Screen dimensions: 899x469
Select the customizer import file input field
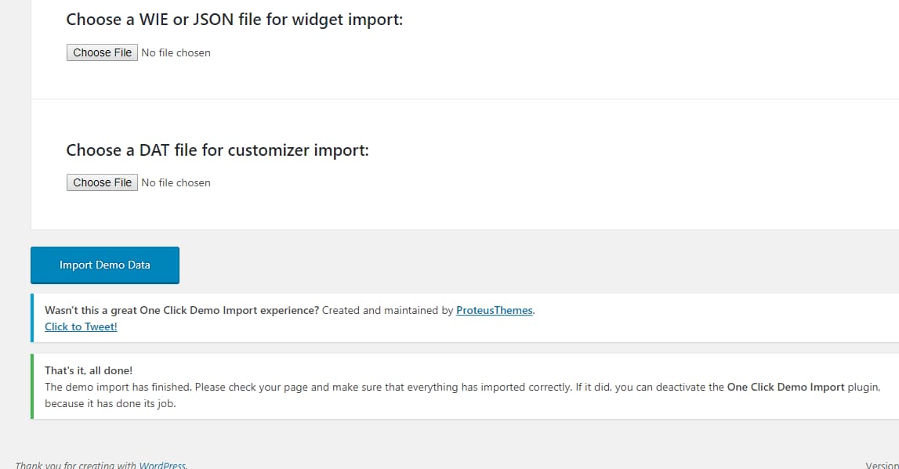pos(139,182)
